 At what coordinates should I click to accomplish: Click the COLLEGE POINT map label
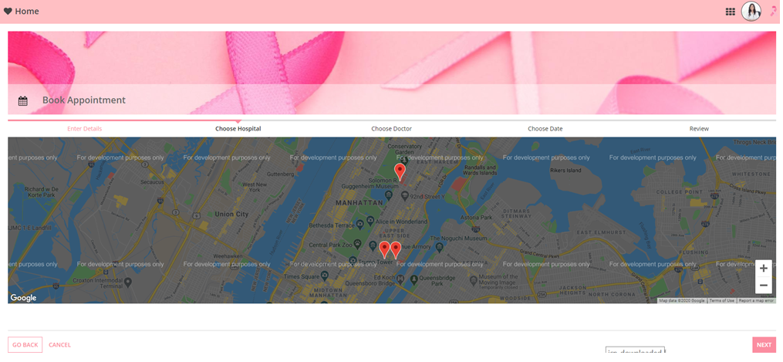[x=680, y=191]
